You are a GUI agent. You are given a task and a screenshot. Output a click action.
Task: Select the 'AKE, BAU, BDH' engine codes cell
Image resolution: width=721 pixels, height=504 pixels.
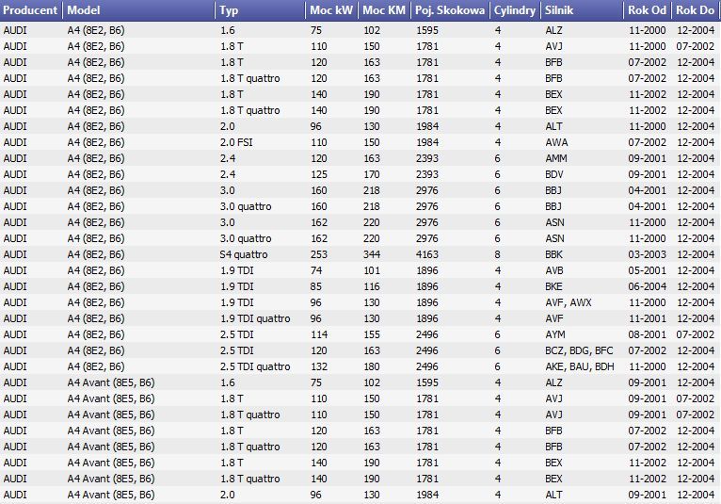pyautogui.click(x=580, y=366)
